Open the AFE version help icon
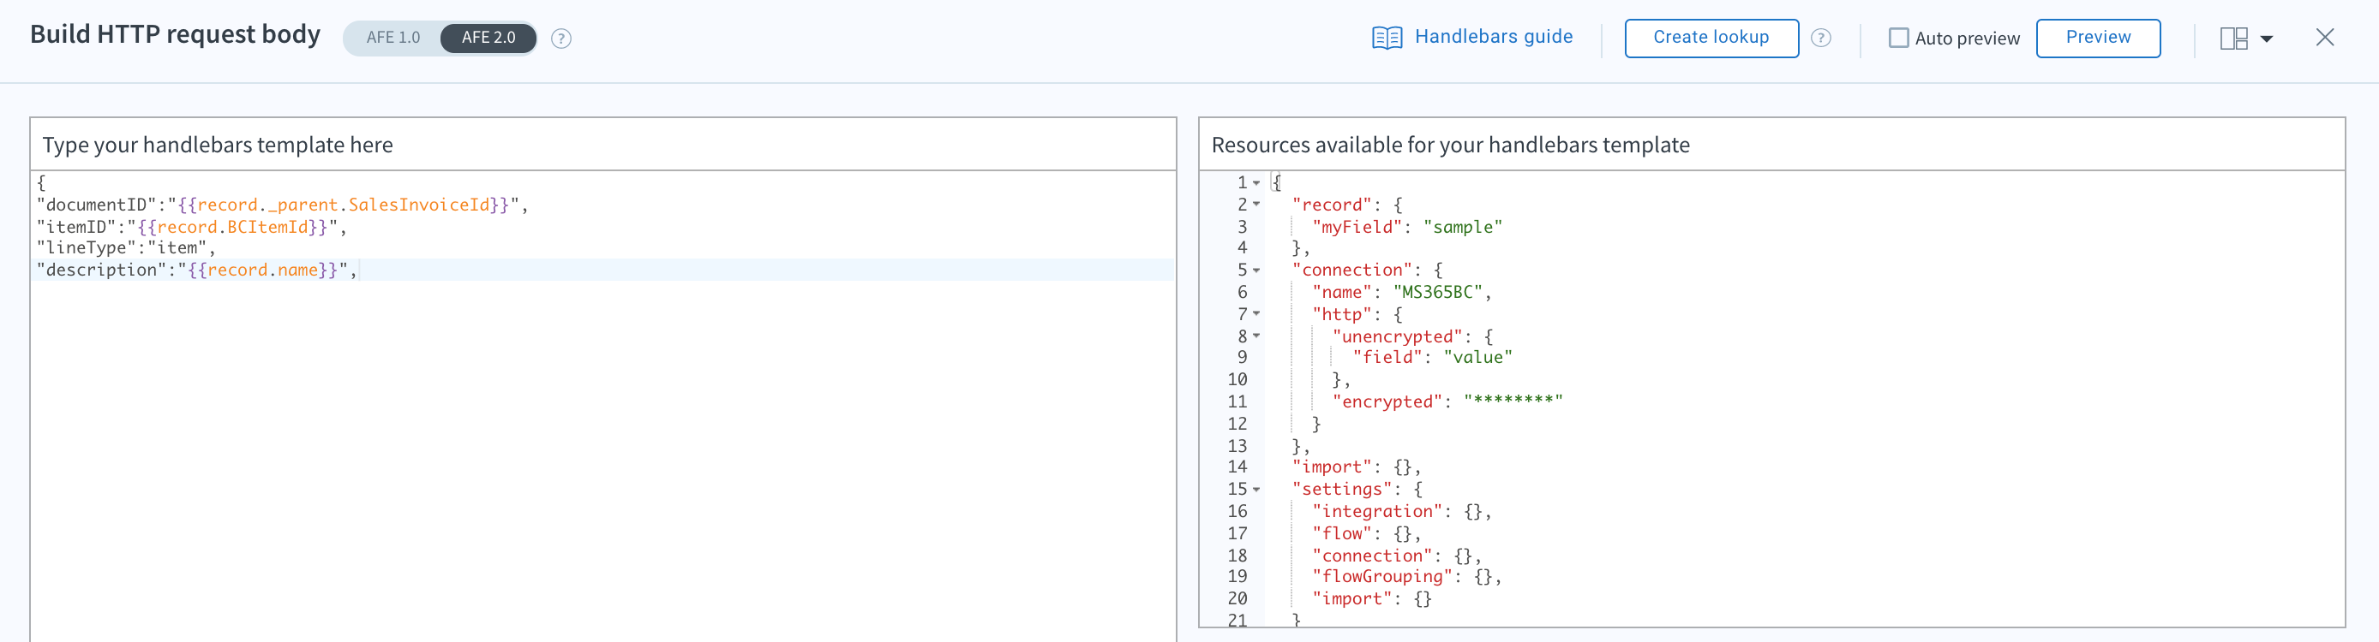The width and height of the screenshot is (2379, 642). (561, 39)
